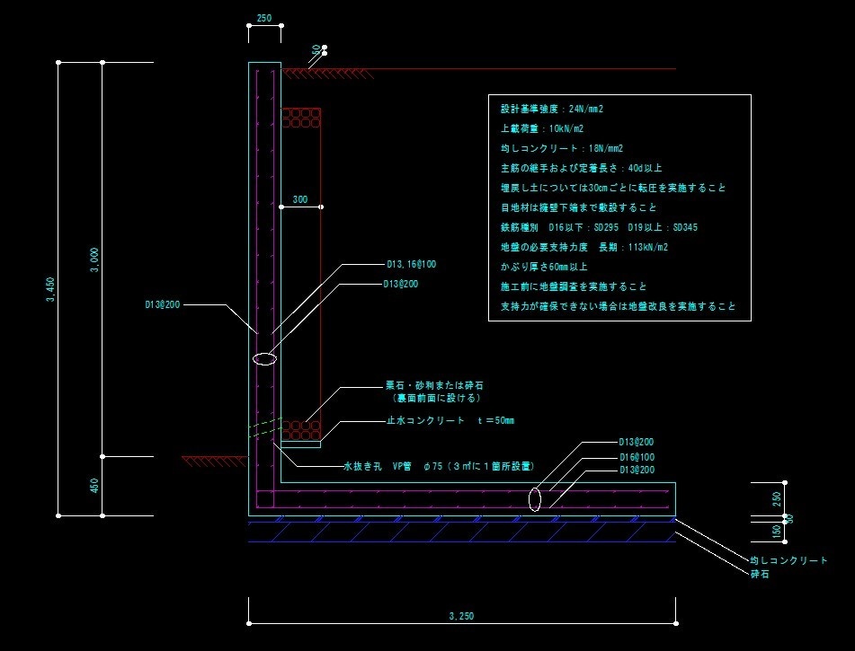Select the note text '設計基準強度:24N/mm2'
The image size is (855, 651).
[552, 109]
